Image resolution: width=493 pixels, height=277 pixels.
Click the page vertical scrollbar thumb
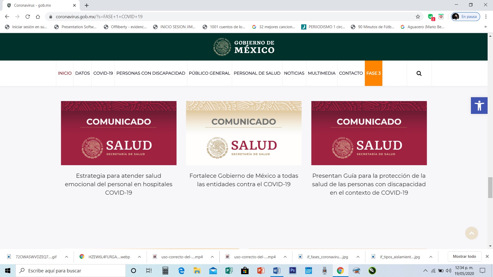490,187
